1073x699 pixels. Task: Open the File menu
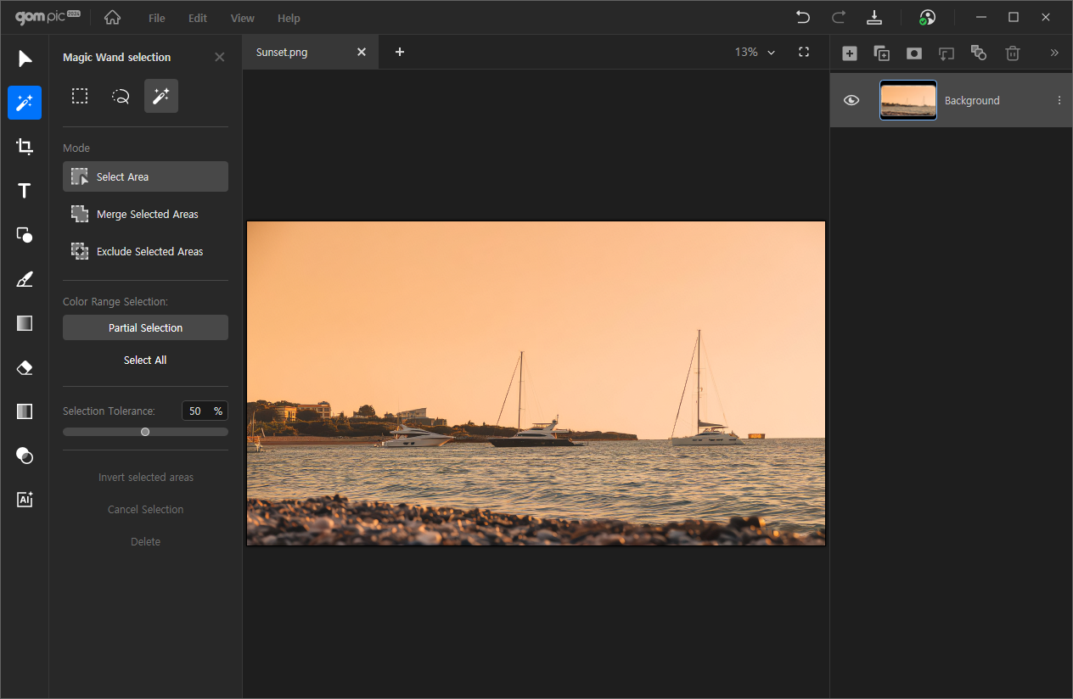(x=156, y=18)
